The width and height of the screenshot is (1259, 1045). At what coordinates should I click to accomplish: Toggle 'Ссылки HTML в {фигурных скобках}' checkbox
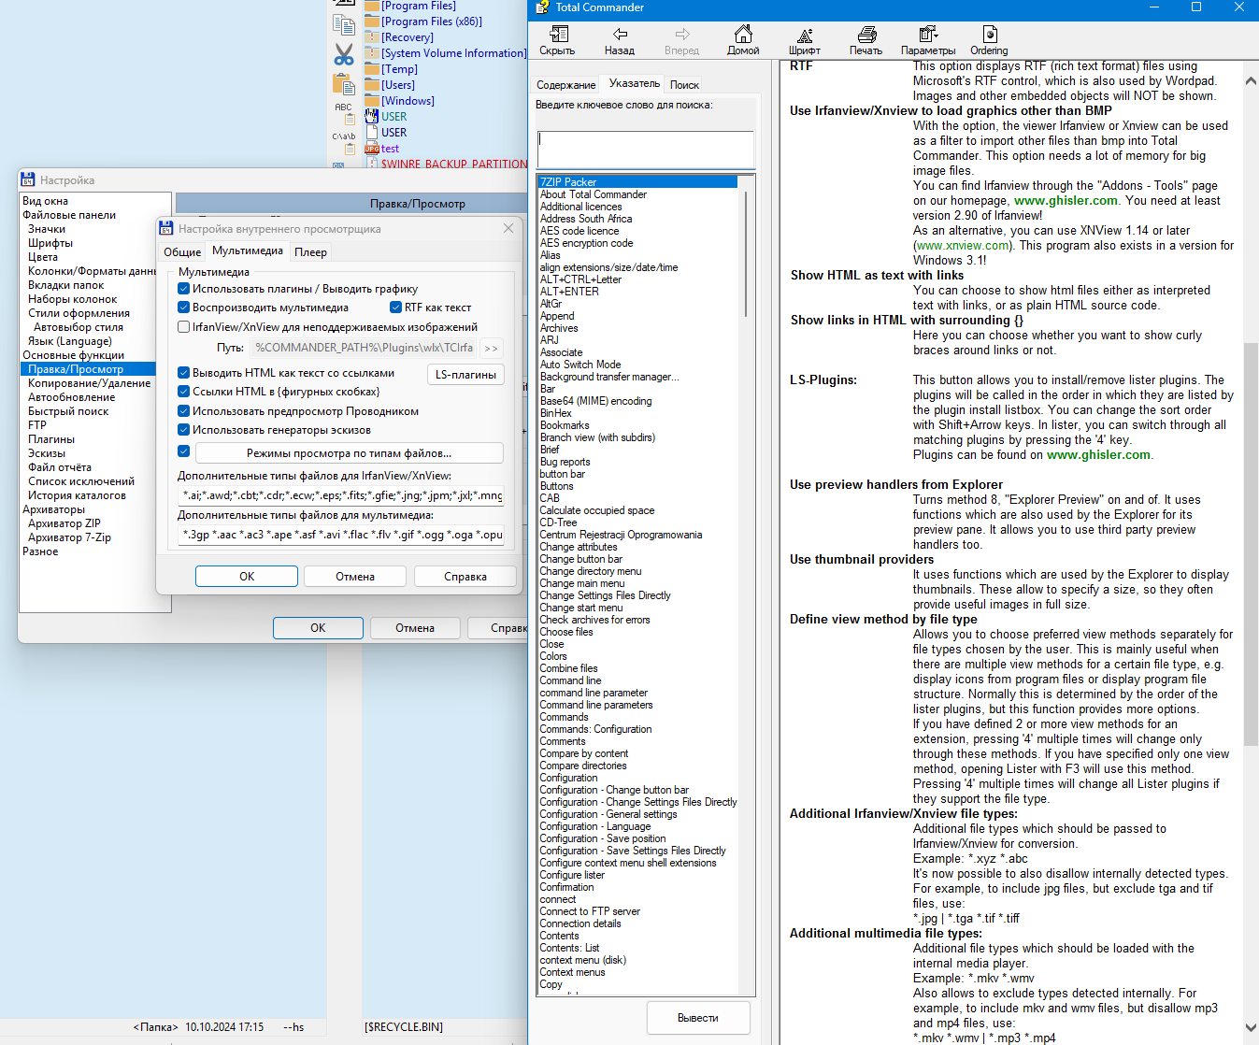click(x=184, y=392)
